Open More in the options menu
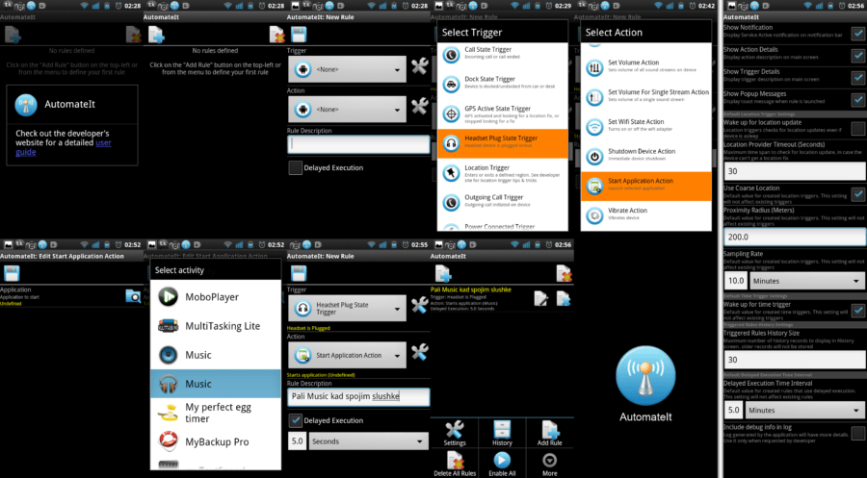Screen dimensions: 867x478 [550, 464]
